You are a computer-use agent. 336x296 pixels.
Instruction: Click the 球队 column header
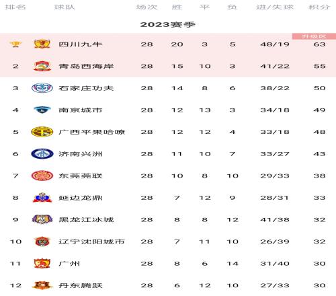point(65,7)
